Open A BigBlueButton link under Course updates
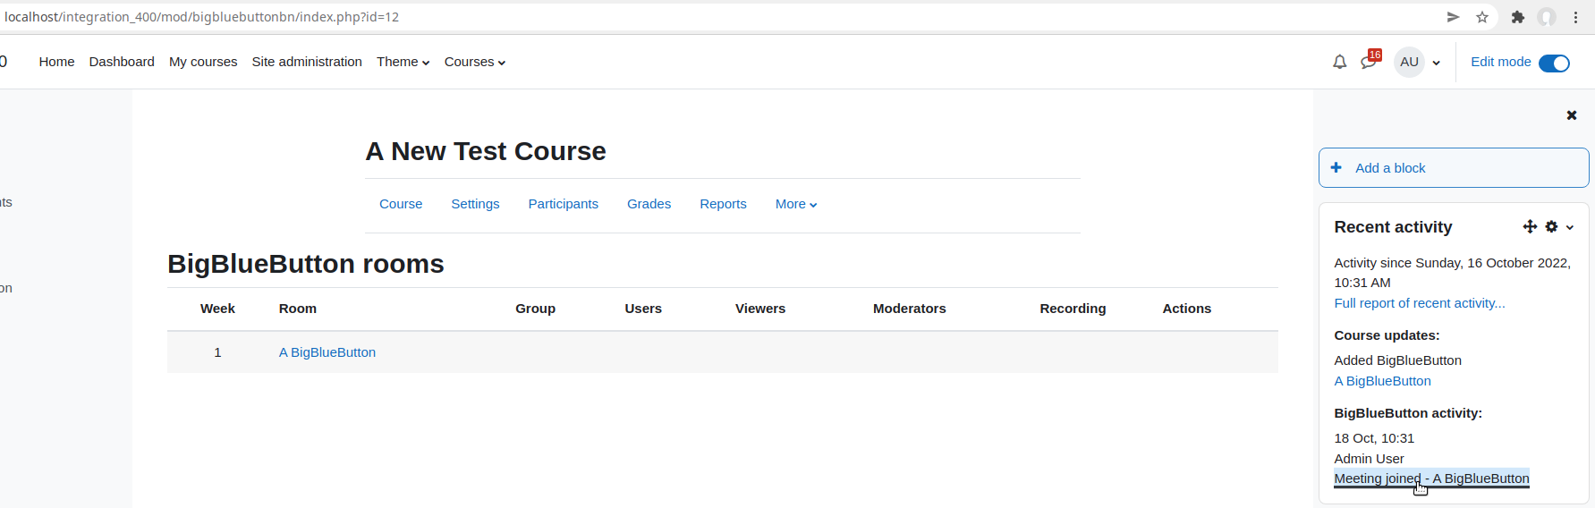 [x=1382, y=381]
